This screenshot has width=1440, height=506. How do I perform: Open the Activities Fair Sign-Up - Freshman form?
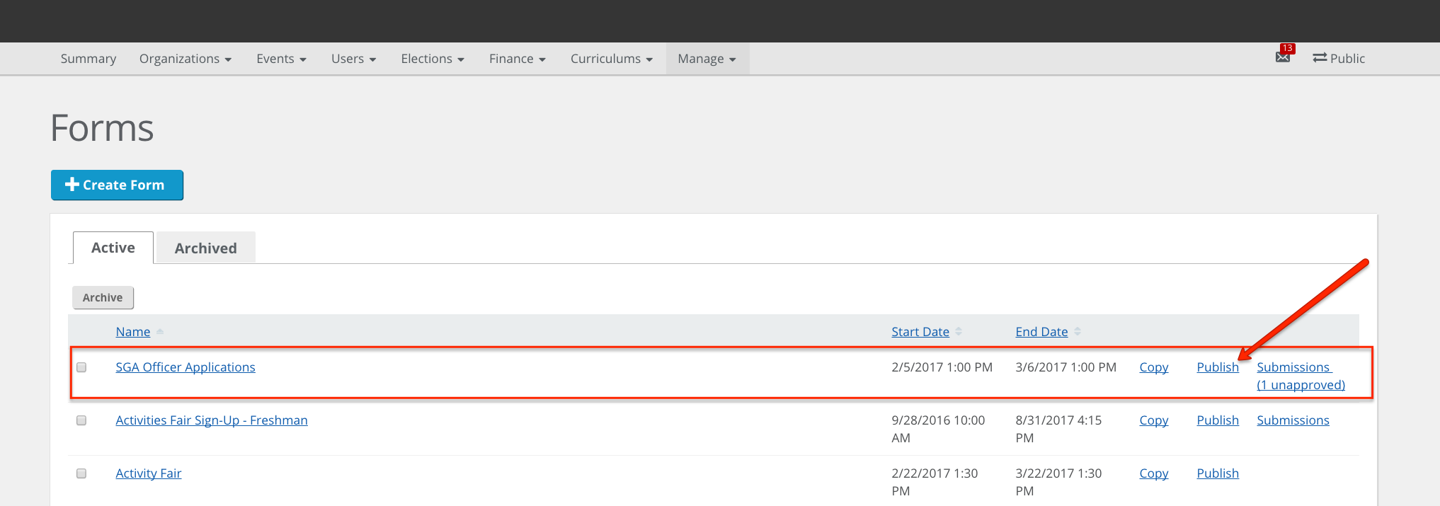point(212,420)
